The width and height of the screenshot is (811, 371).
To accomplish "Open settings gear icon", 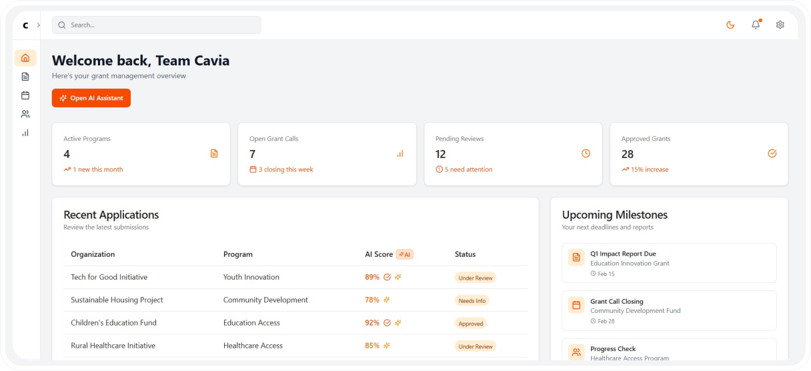I will [x=780, y=25].
